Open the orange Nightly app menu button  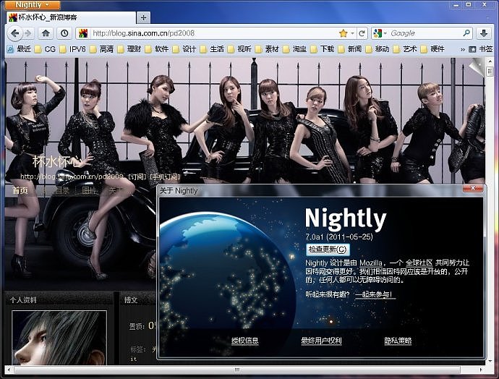33,5
